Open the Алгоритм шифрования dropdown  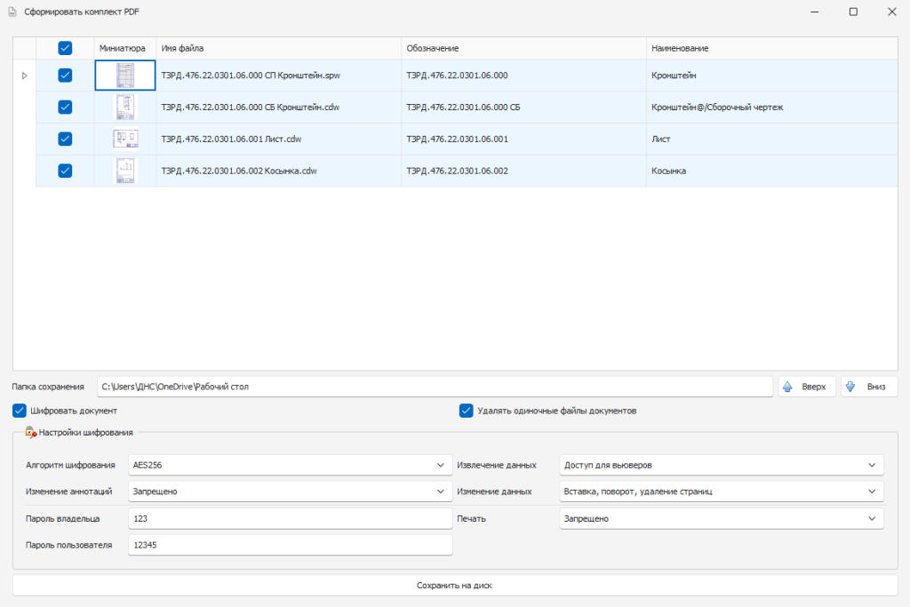click(290, 465)
